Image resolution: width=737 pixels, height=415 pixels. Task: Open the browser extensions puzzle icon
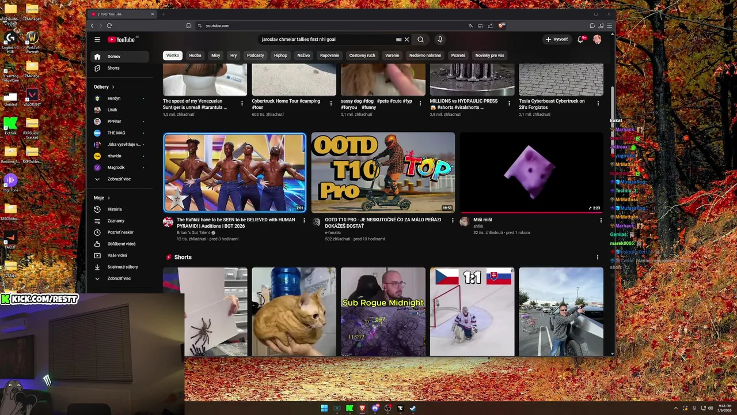coord(592,25)
